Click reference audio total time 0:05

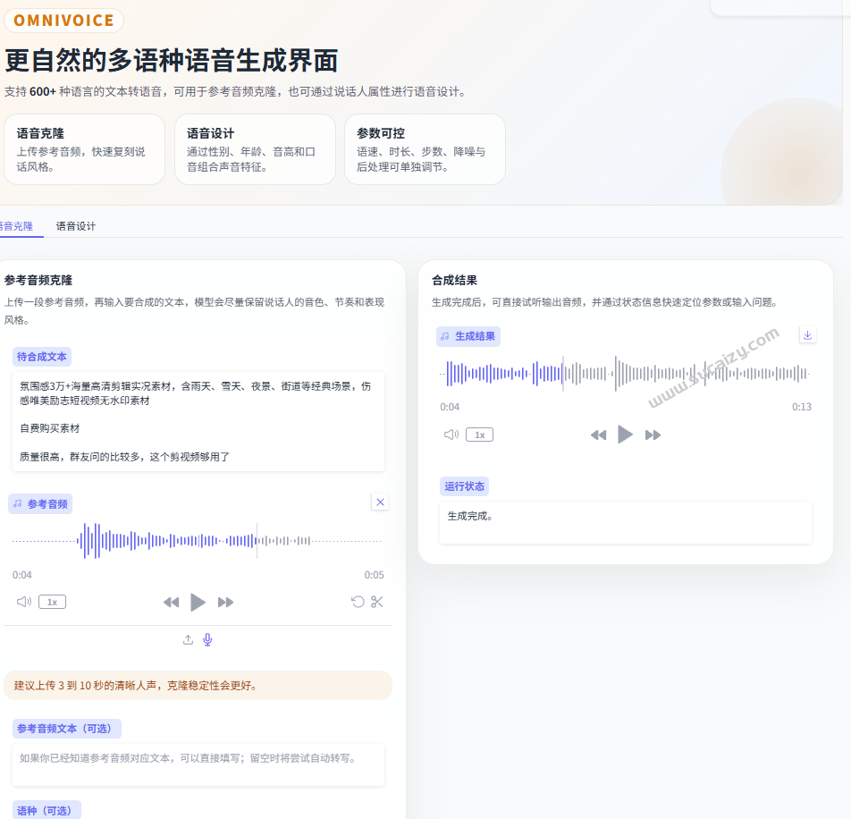374,575
